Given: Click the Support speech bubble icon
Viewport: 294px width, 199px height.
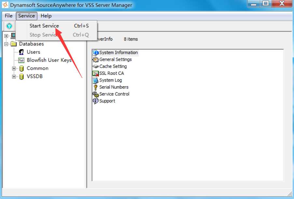Looking at the screenshot, I should [x=95, y=101].
